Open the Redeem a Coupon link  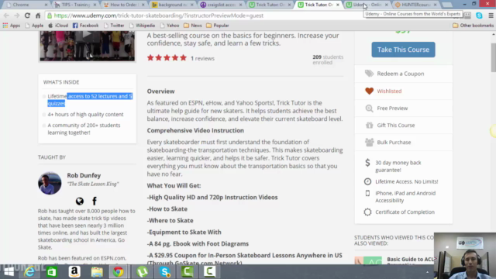[401, 74]
